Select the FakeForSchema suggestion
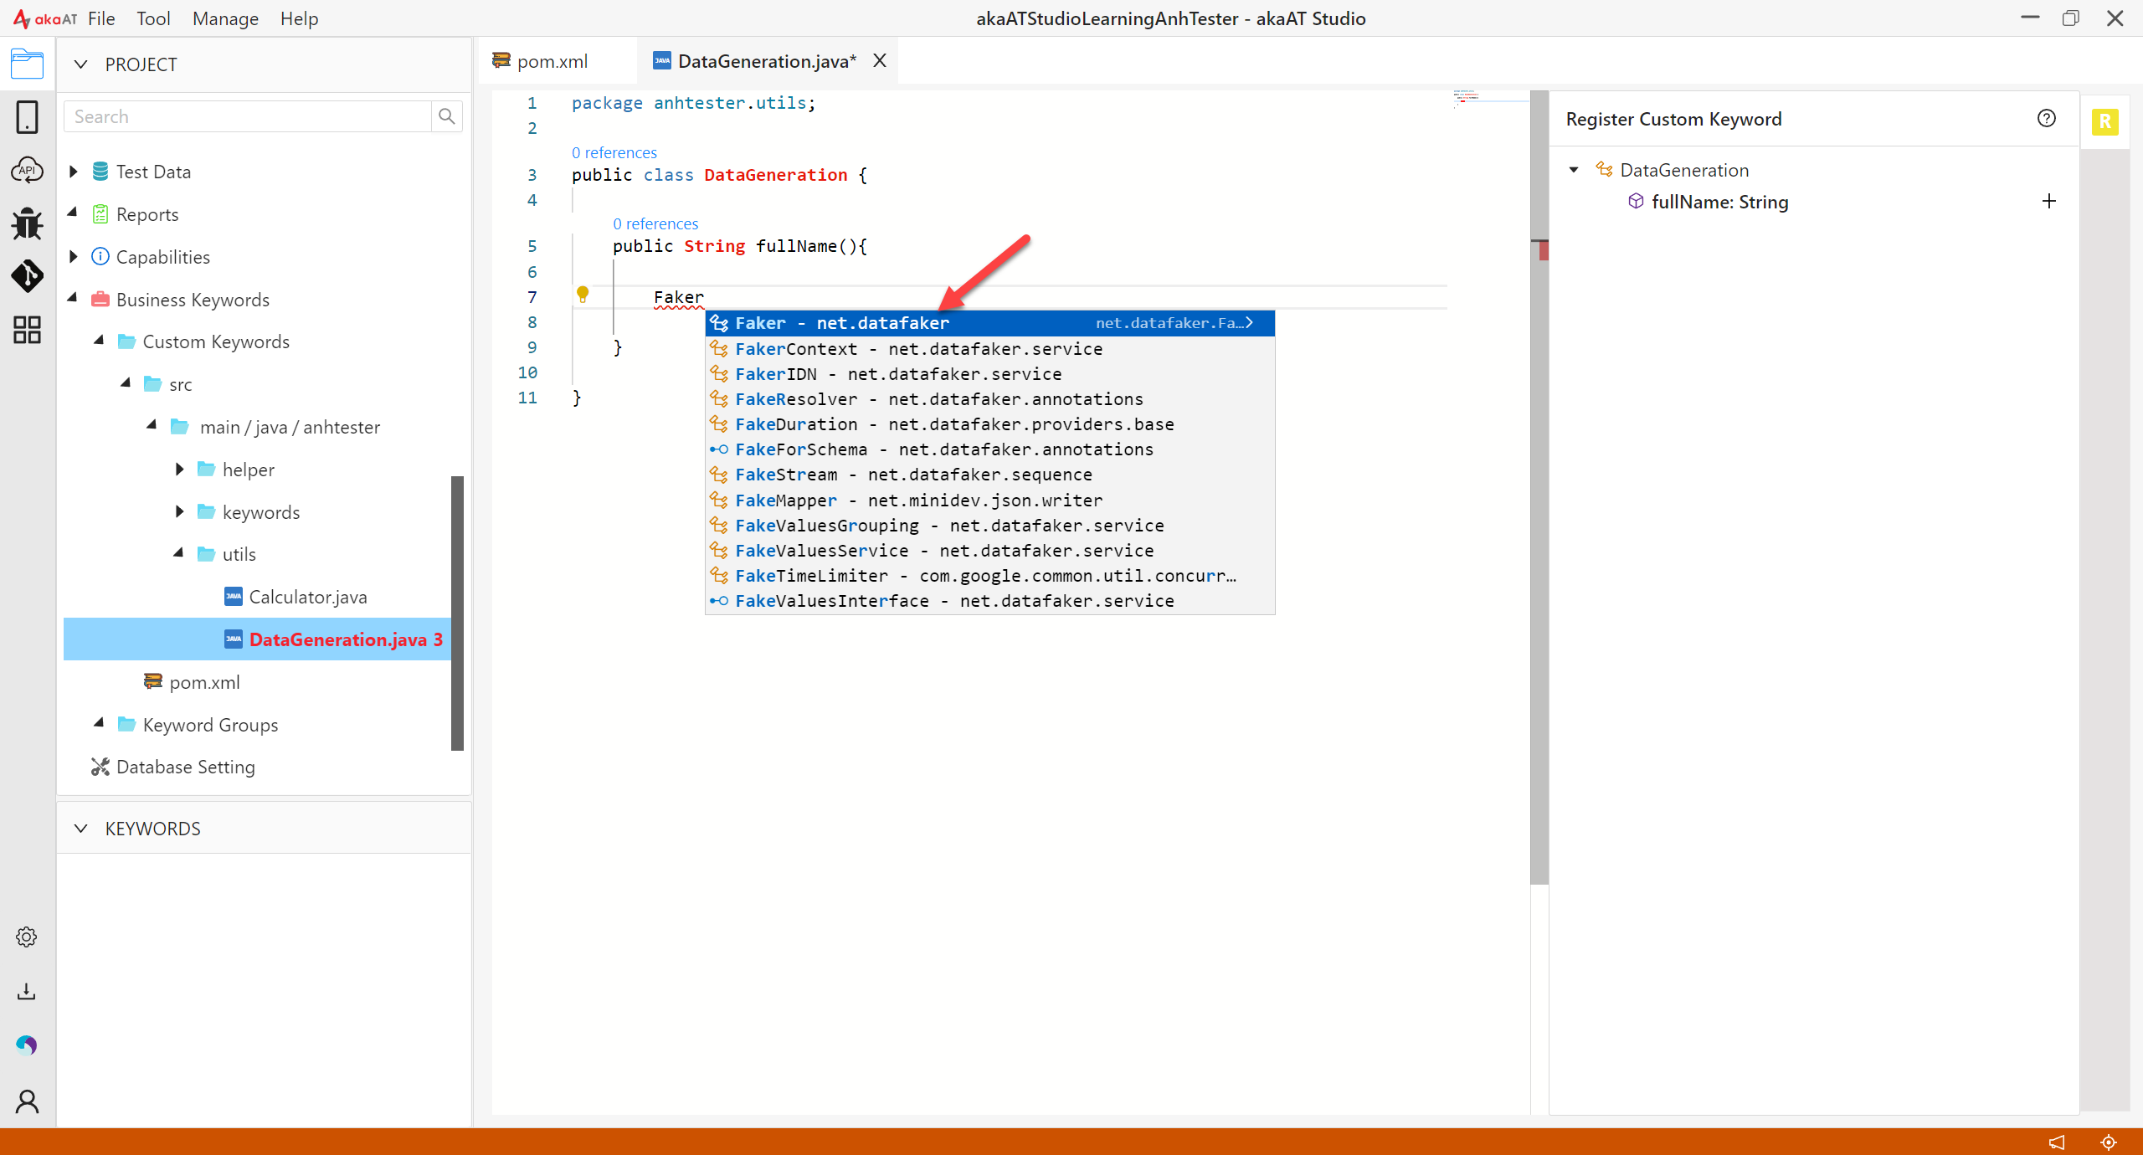The width and height of the screenshot is (2143, 1155). 989,449
